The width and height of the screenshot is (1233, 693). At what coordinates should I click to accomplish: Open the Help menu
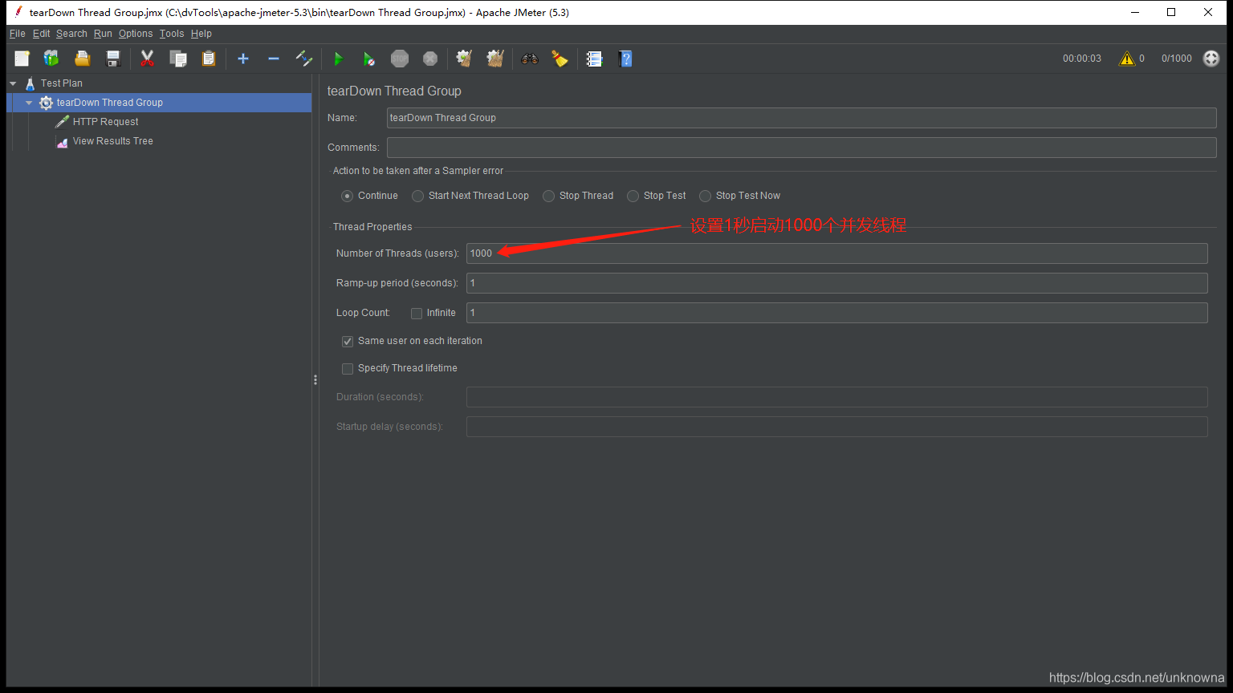(x=201, y=34)
